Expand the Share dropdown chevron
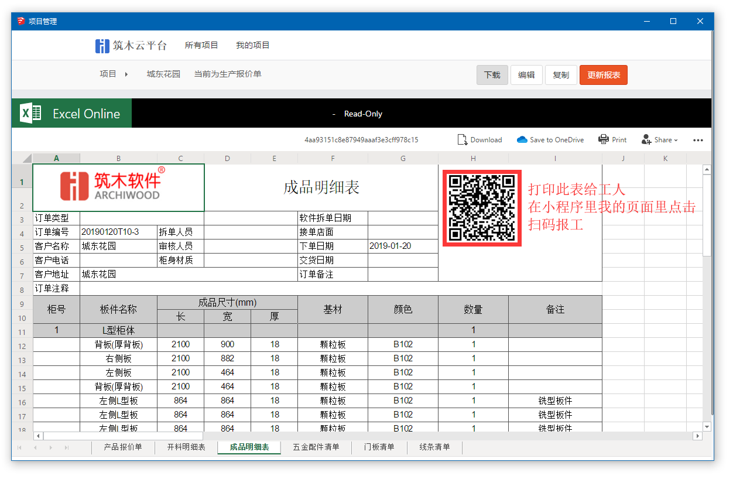The image size is (733, 479). pos(676,141)
